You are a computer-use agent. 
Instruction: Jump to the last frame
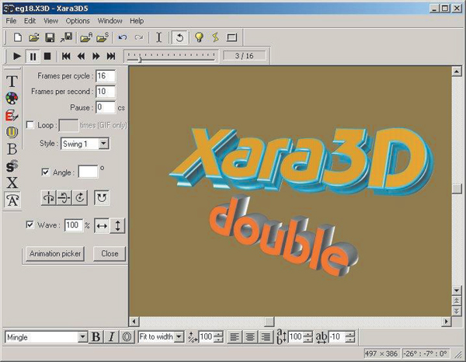click(x=111, y=56)
